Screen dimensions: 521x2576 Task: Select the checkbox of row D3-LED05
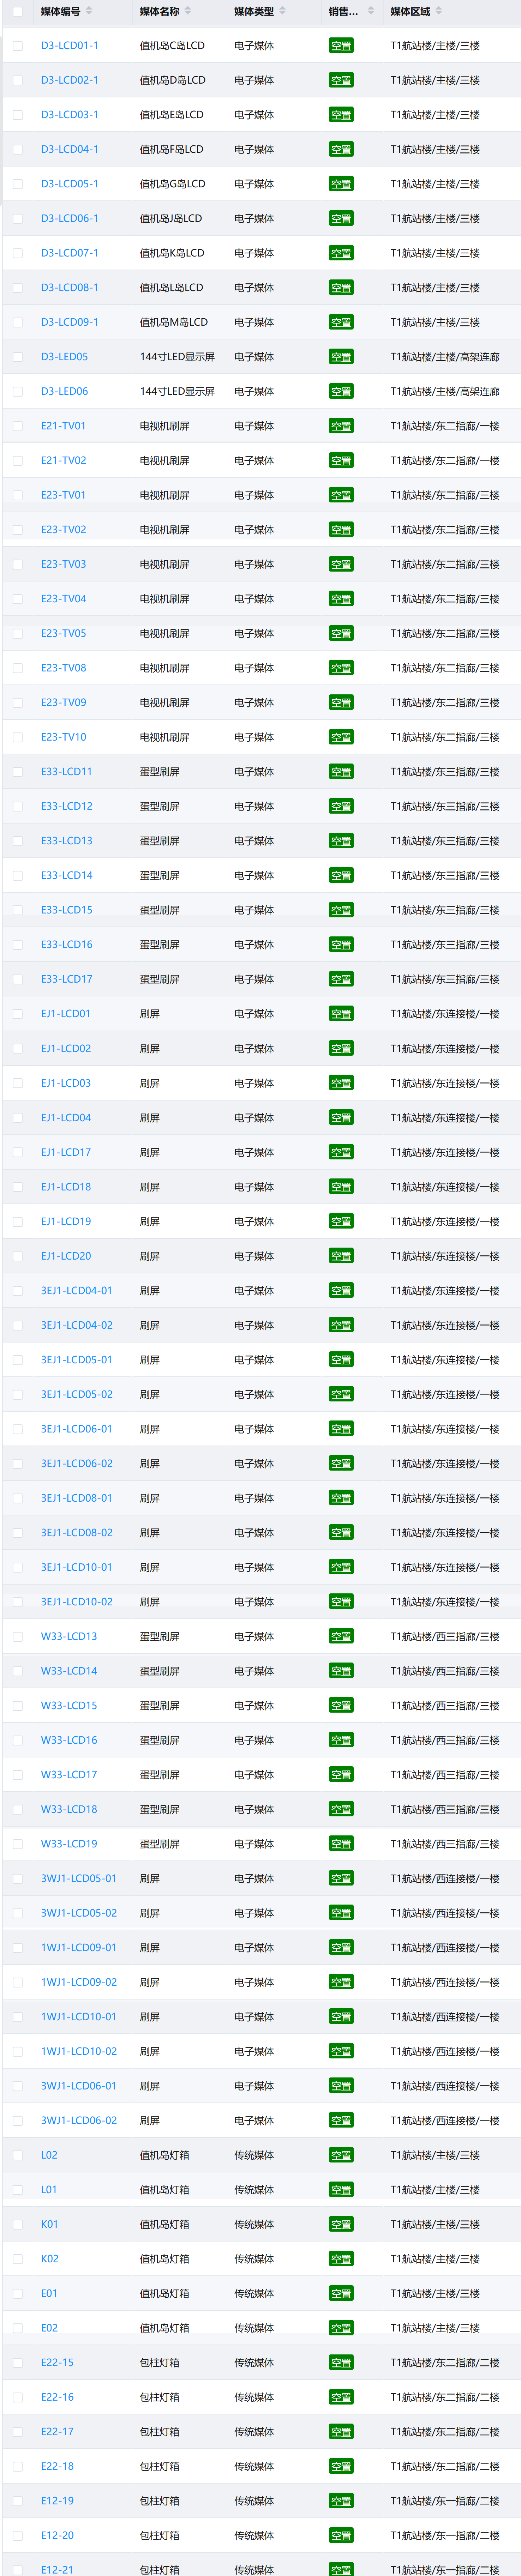pos(17,357)
